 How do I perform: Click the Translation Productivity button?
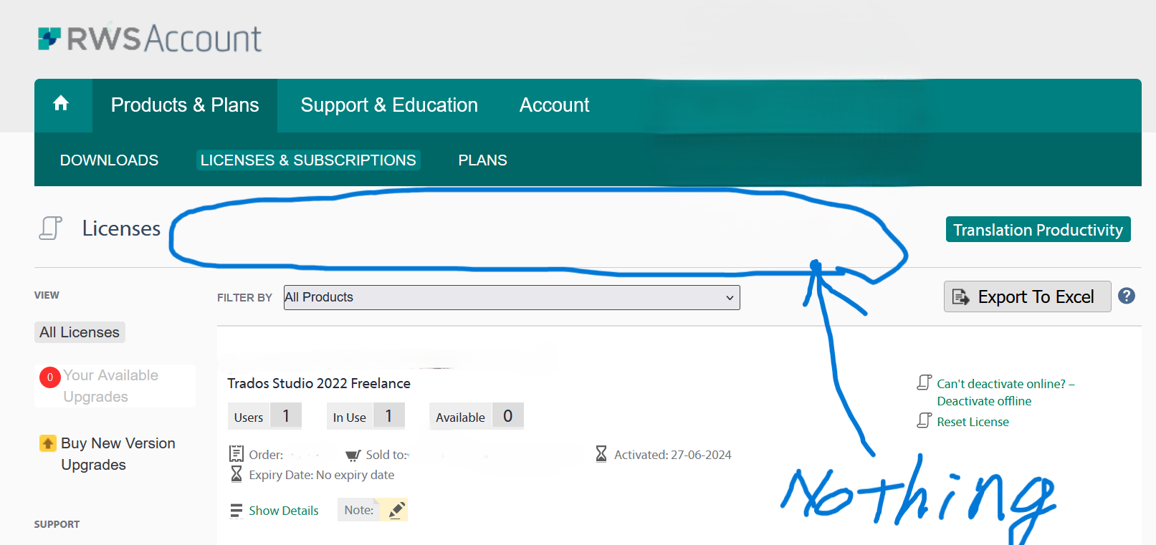click(x=1038, y=229)
